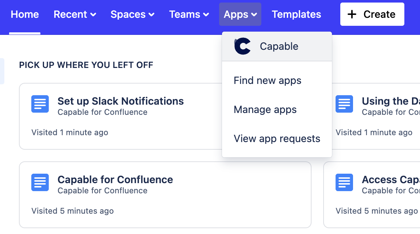Click the page icon on the Access Capa… card

pyautogui.click(x=344, y=182)
